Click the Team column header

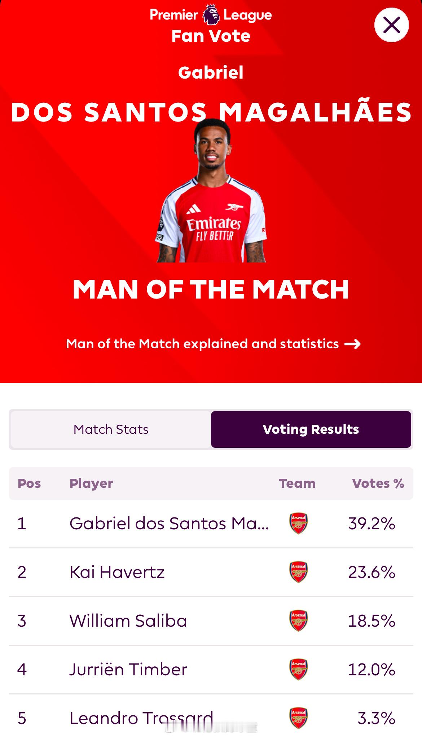[x=297, y=484]
